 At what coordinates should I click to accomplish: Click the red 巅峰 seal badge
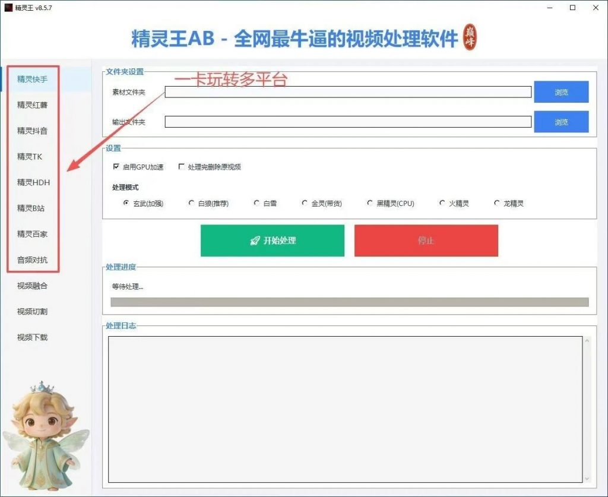pos(470,37)
